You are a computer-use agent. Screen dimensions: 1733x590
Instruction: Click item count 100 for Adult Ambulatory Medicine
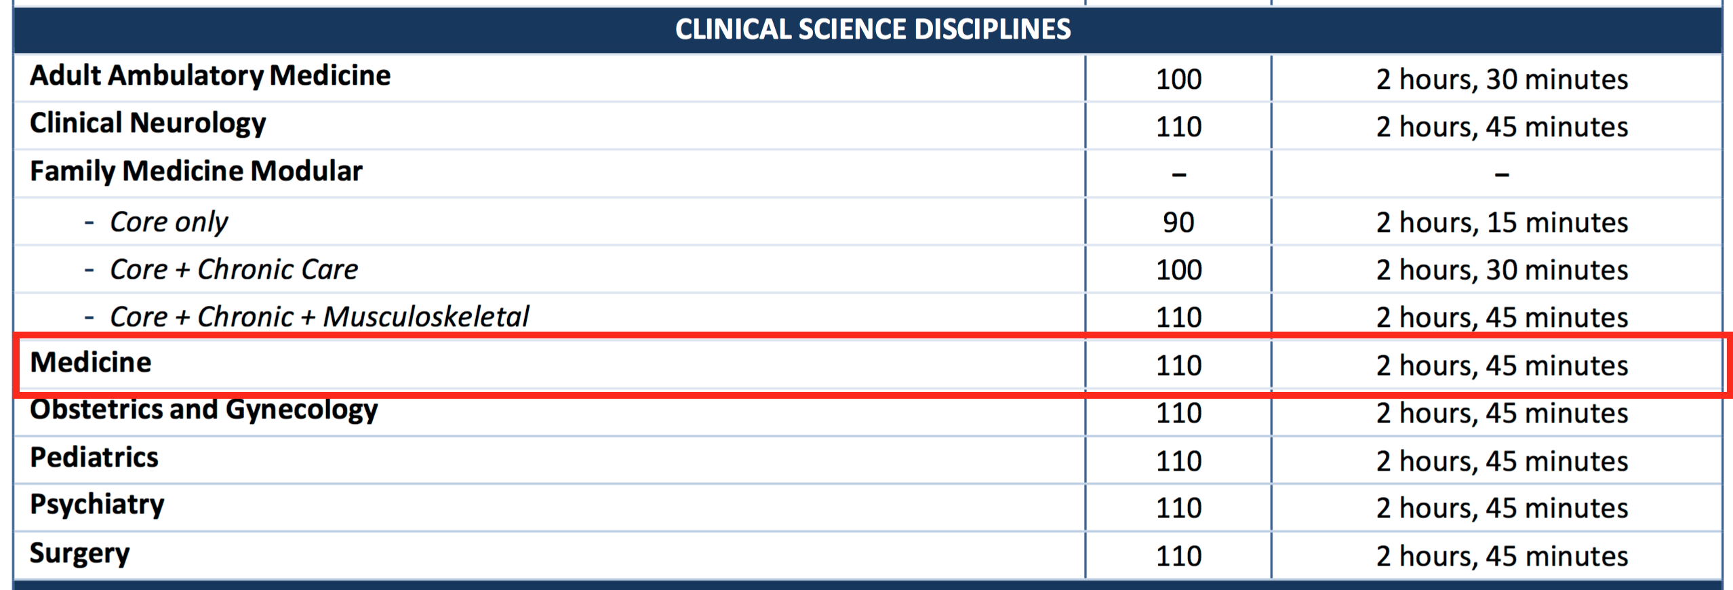[1178, 79]
